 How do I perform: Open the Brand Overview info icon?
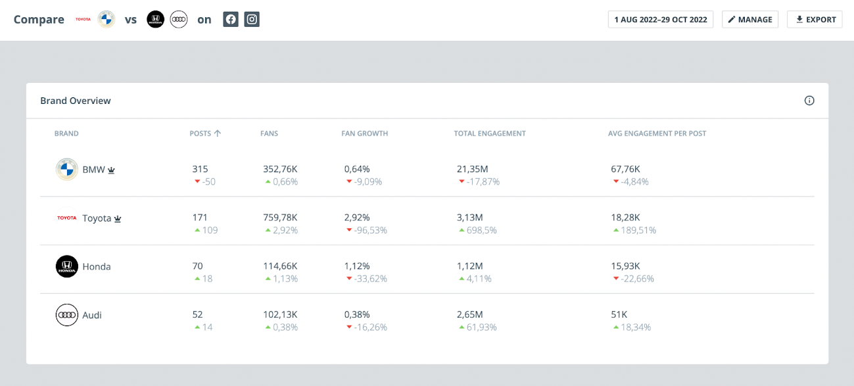(809, 101)
